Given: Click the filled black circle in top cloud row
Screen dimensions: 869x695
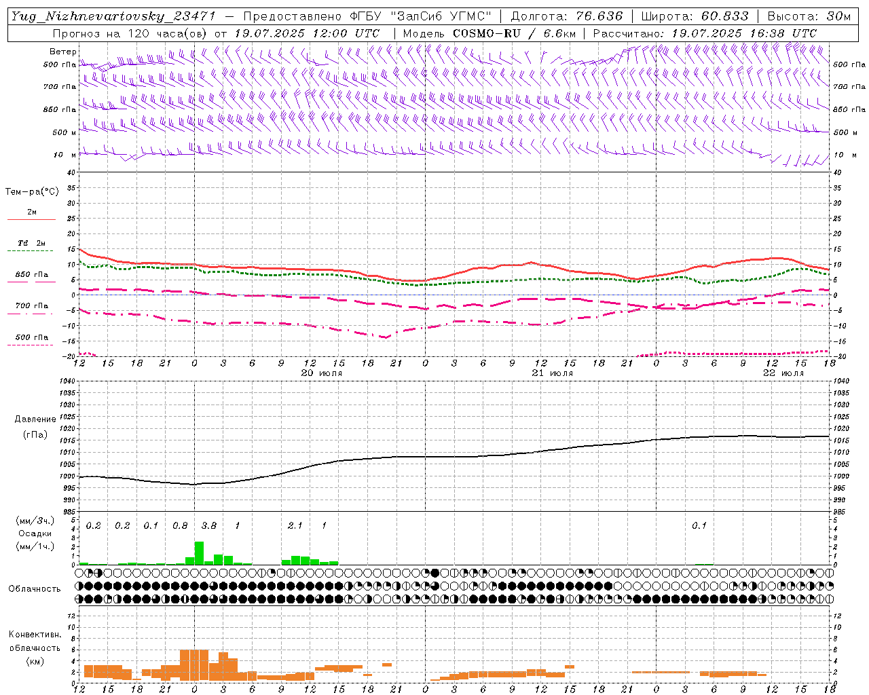Looking at the screenshot, I should [x=435, y=573].
